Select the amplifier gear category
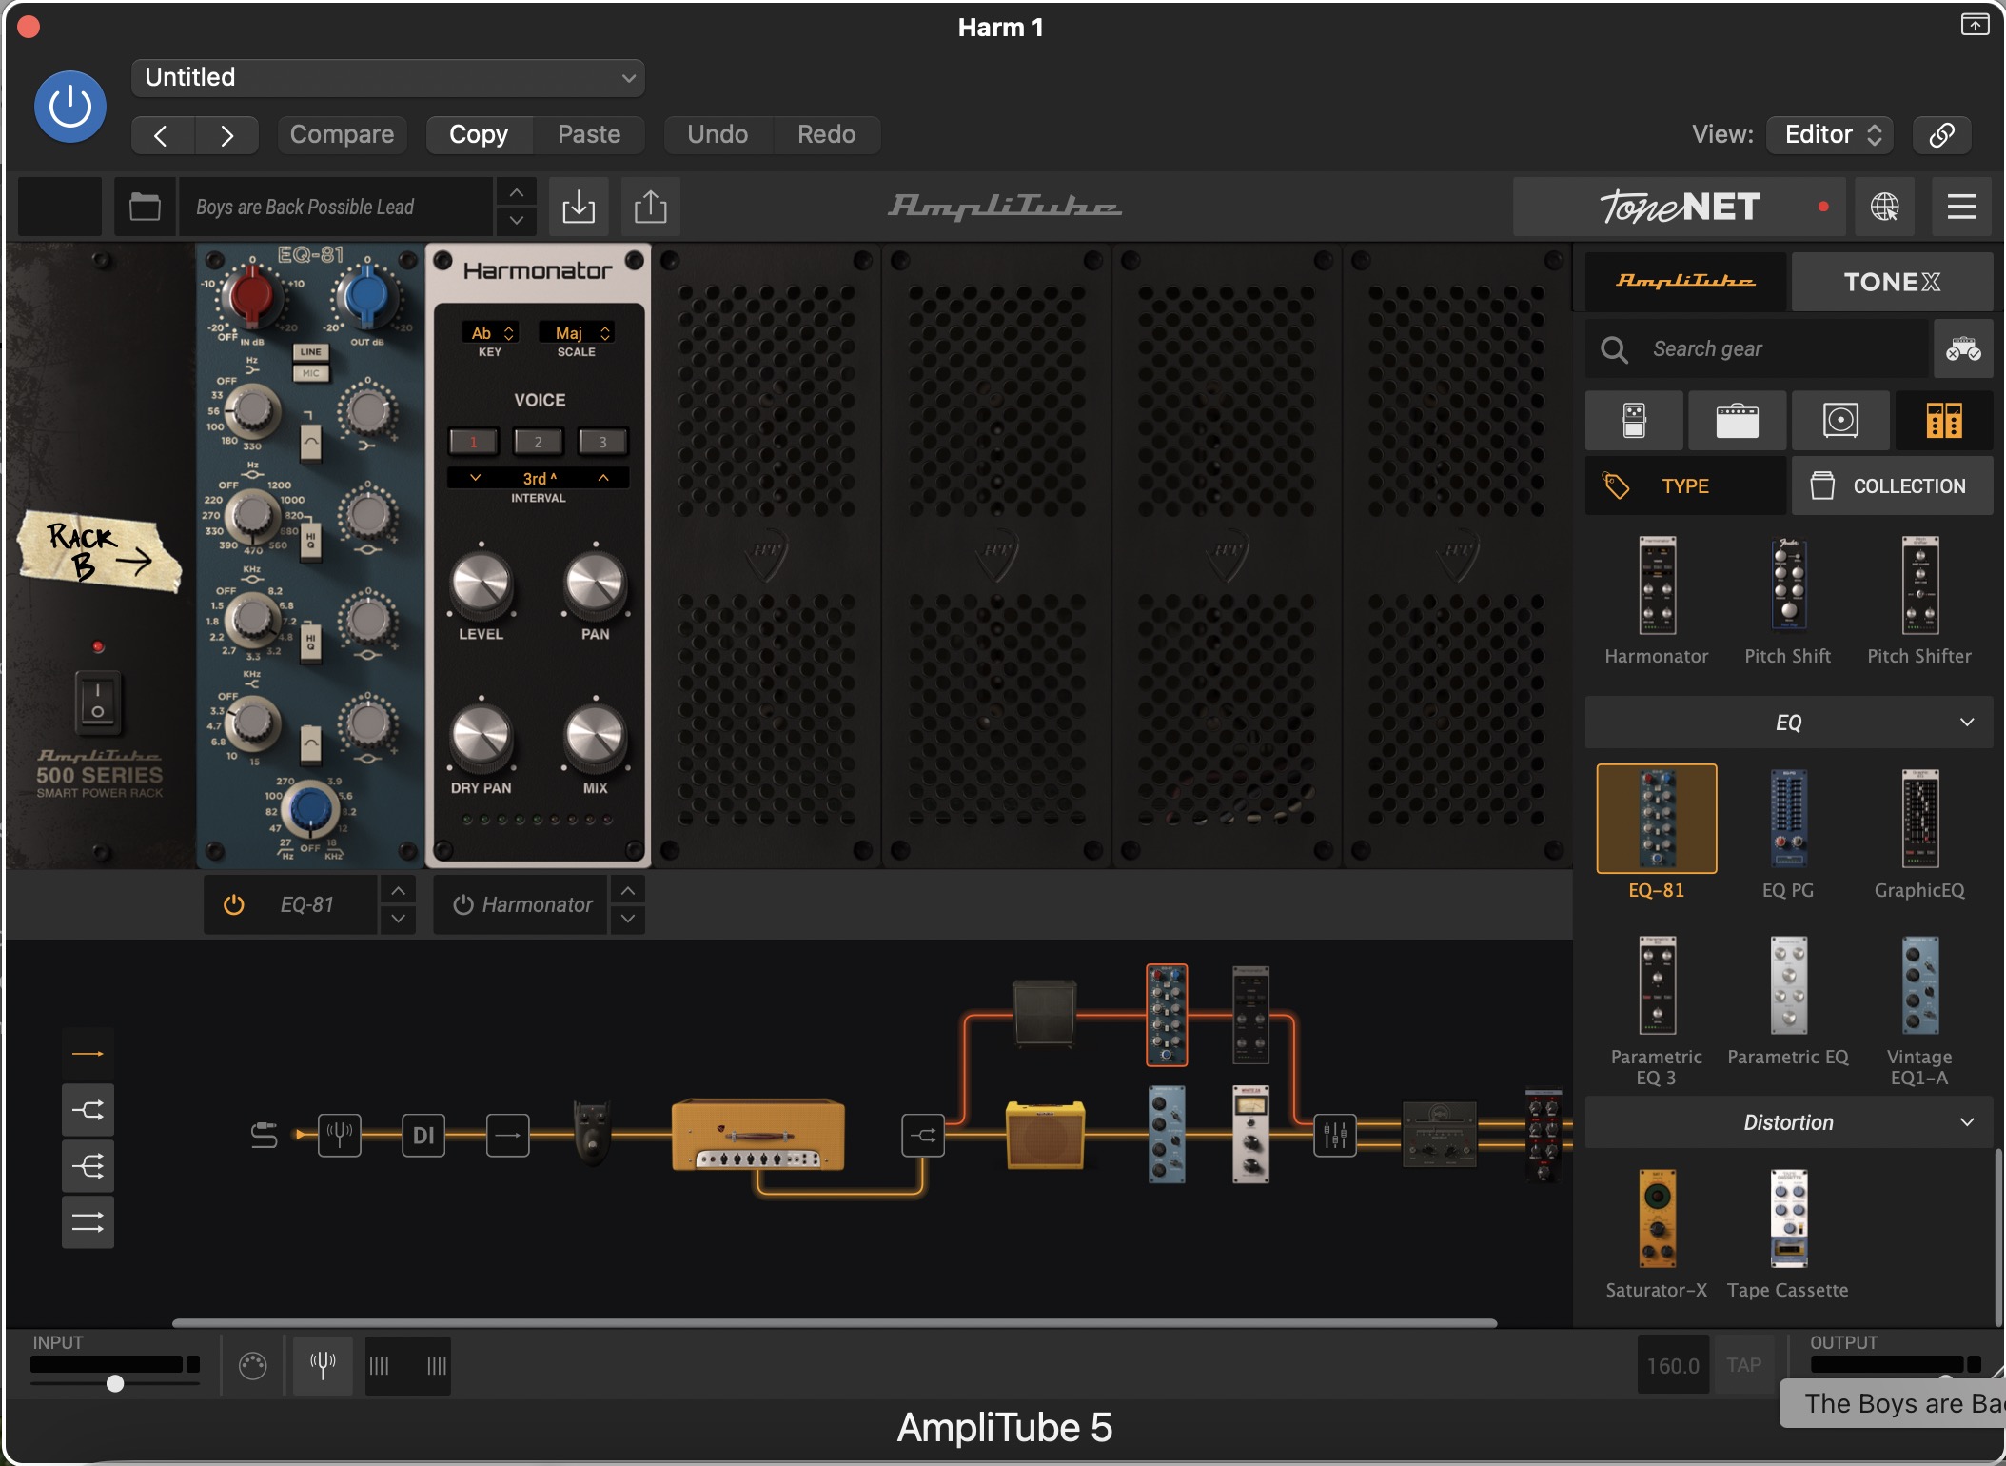This screenshot has height=1466, width=2006. [1737, 420]
